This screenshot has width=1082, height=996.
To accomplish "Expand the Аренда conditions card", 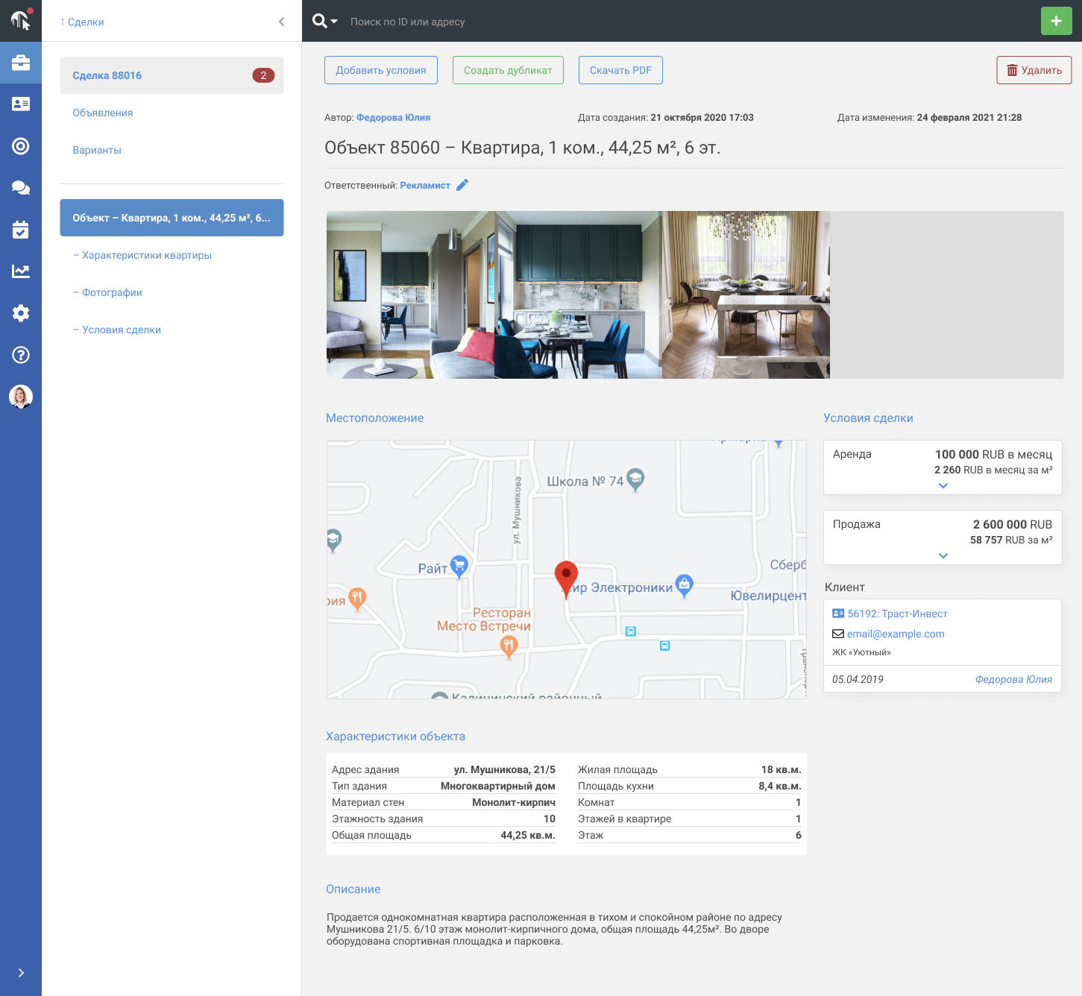I will 943,485.
